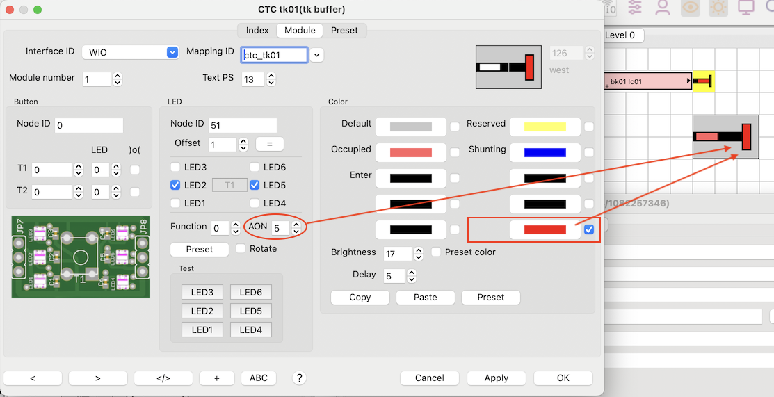This screenshot has height=397, width=774.
Task: Click the Apply button
Action: pyautogui.click(x=496, y=378)
